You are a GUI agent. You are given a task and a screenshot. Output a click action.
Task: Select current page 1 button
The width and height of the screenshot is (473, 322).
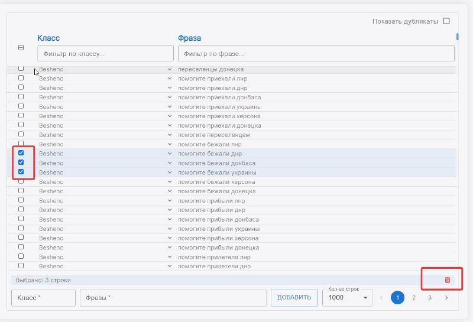397,298
